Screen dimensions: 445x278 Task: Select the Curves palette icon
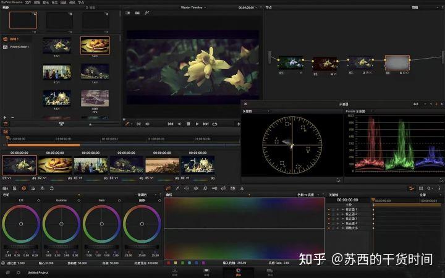[168, 188]
